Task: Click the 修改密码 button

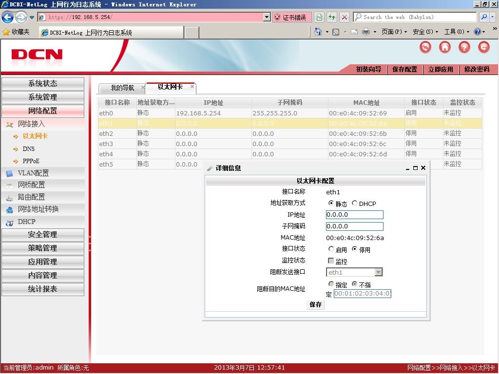Action: tap(477, 69)
